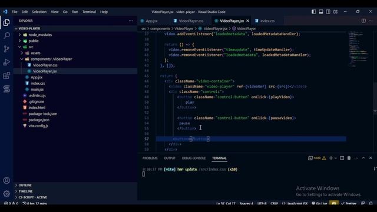Toggle bottom panel layout icon
Screen dimensions: 377x212
[x=320, y=12]
